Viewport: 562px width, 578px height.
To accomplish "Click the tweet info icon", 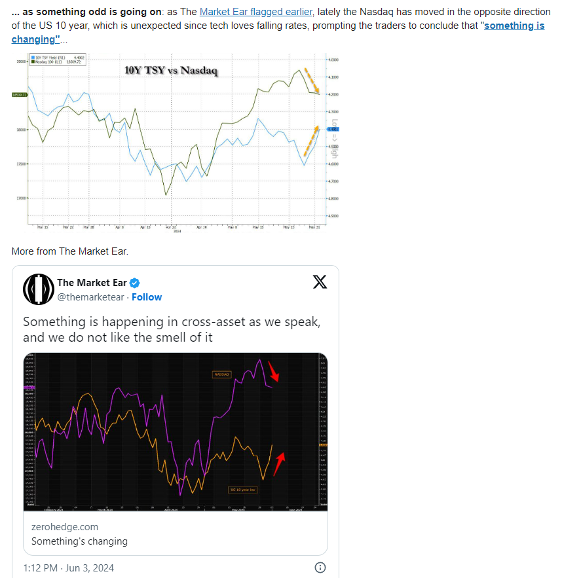I will (320, 568).
